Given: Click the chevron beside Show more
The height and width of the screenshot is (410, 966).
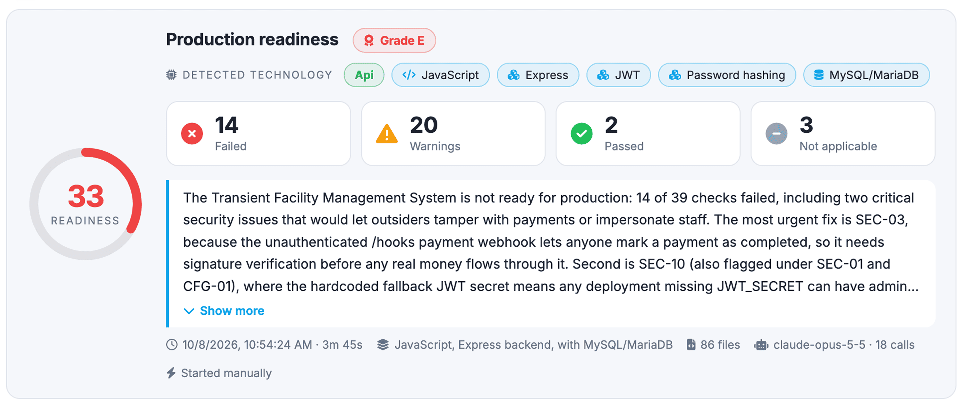Looking at the screenshot, I should tap(189, 311).
